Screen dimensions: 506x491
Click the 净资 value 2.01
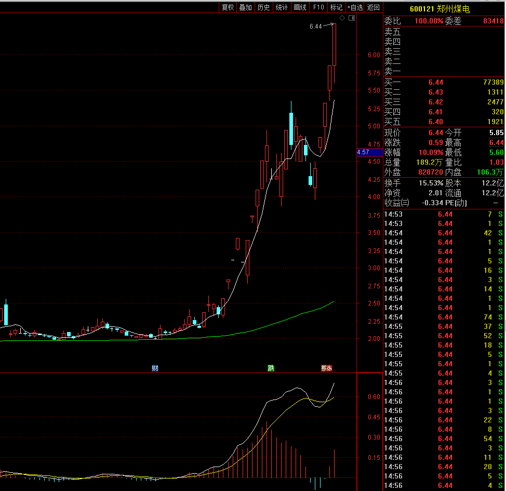click(x=436, y=193)
